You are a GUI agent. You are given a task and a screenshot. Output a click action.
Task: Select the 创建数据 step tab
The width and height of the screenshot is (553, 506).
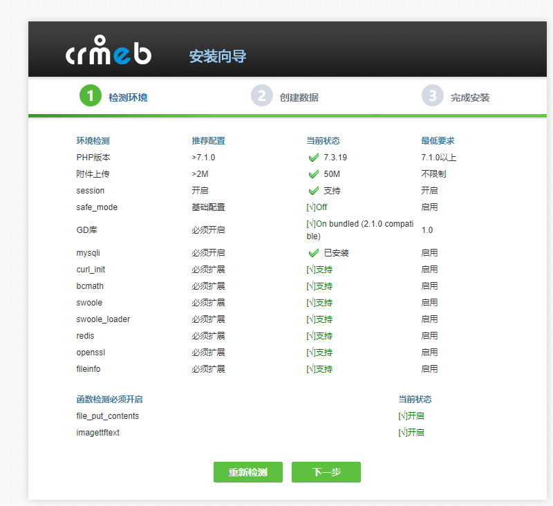click(299, 97)
